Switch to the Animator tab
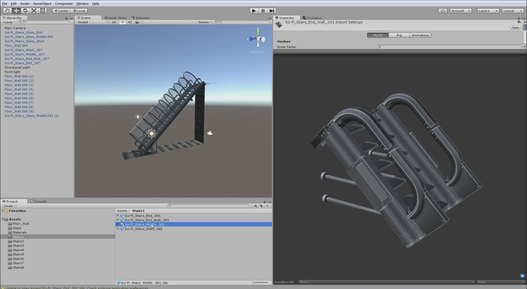The image size is (527, 289). [141, 18]
